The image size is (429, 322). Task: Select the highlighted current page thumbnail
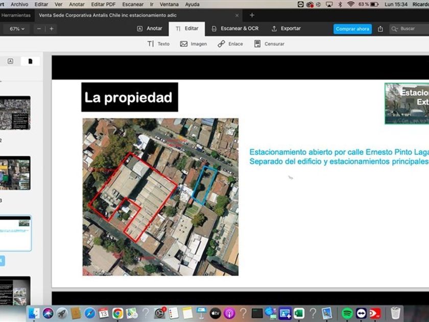pos(16,233)
